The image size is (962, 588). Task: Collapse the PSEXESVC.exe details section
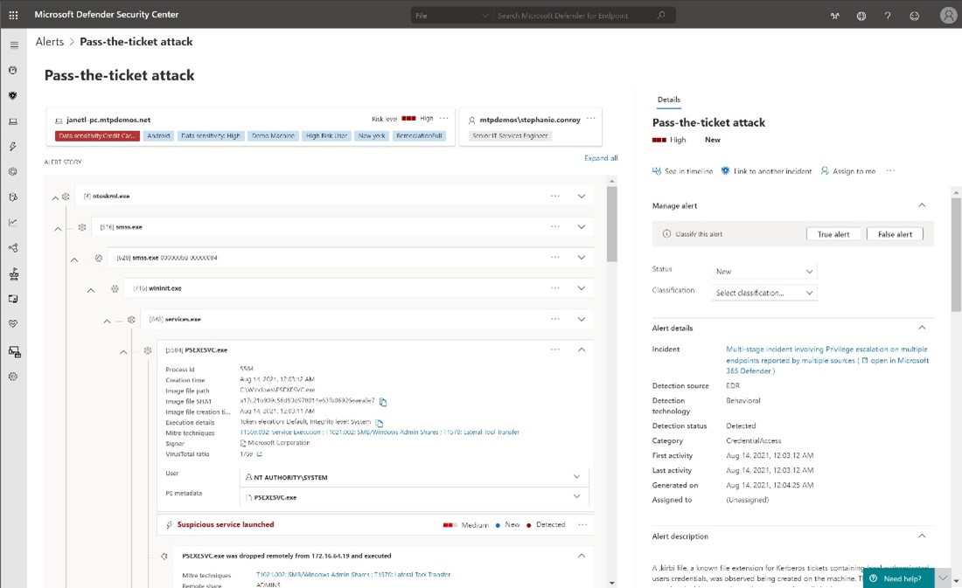point(582,349)
